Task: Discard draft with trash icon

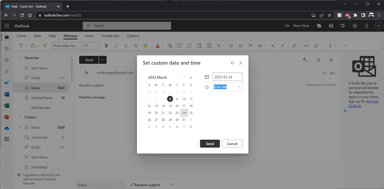Action: pos(319,60)
